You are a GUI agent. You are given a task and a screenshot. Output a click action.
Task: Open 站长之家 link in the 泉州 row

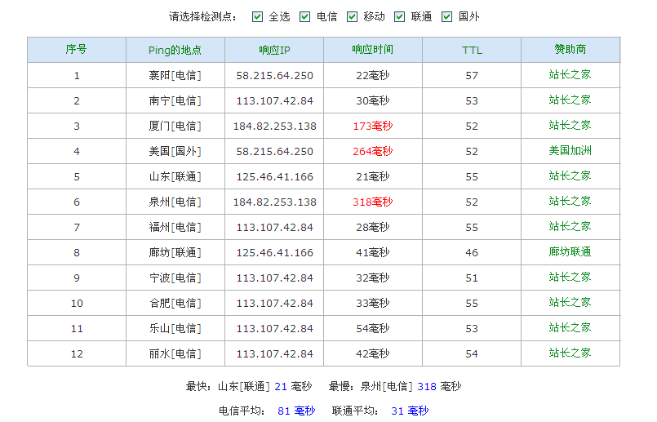(570, 202)
